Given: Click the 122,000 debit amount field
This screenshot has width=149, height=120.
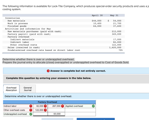Looking at the screenshot, I should pyautogui.click(x=40, y=110).
